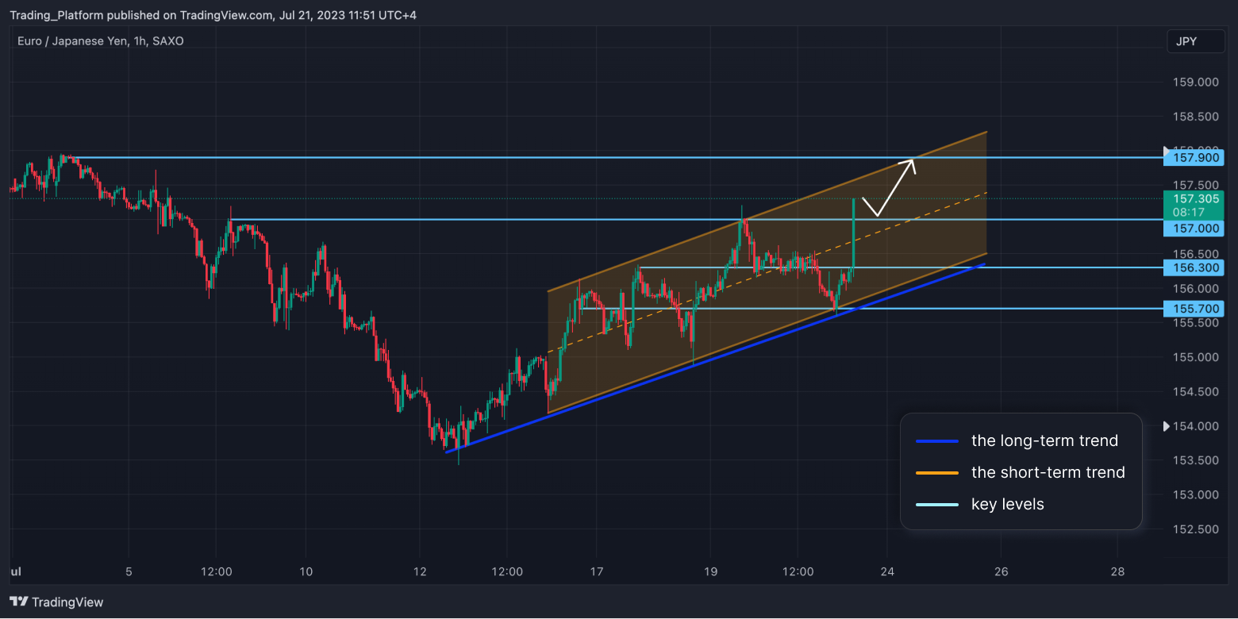
Task: Click the 154.000 price axis label
Action: [1196, 426]
